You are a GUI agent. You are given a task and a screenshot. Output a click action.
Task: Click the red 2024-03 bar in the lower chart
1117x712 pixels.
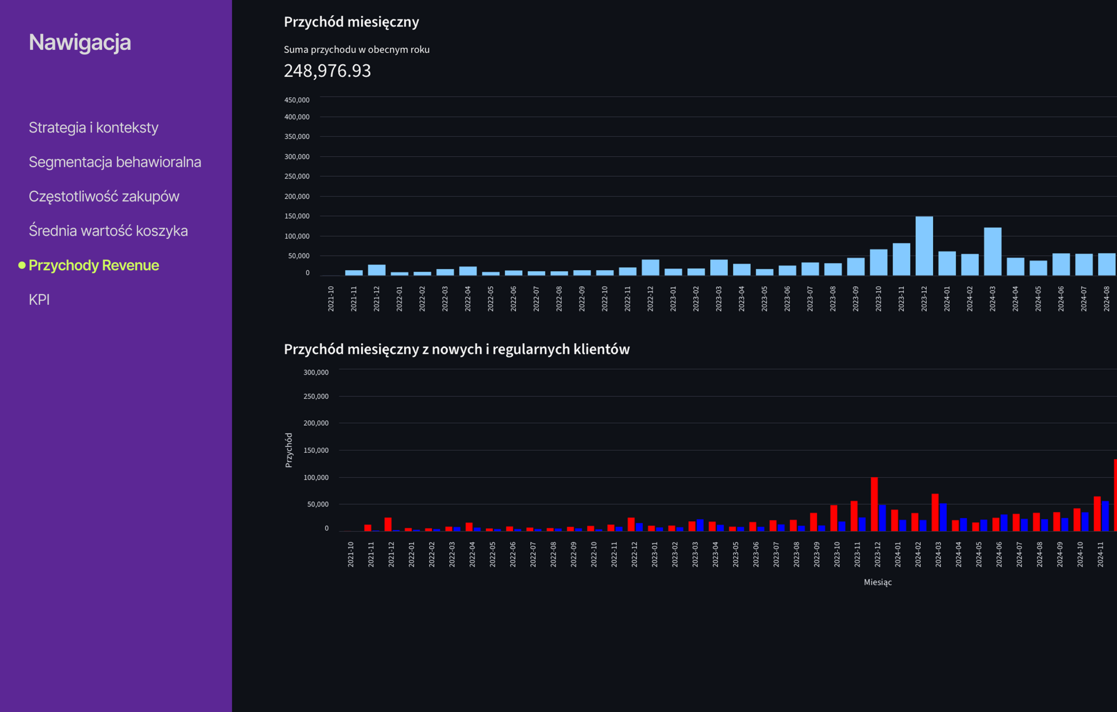(935, 513)
